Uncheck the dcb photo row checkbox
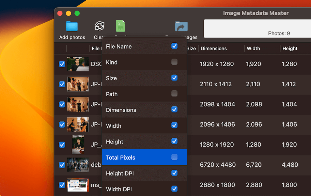Viewport: 311px width, 196px height. click(62, 165)
